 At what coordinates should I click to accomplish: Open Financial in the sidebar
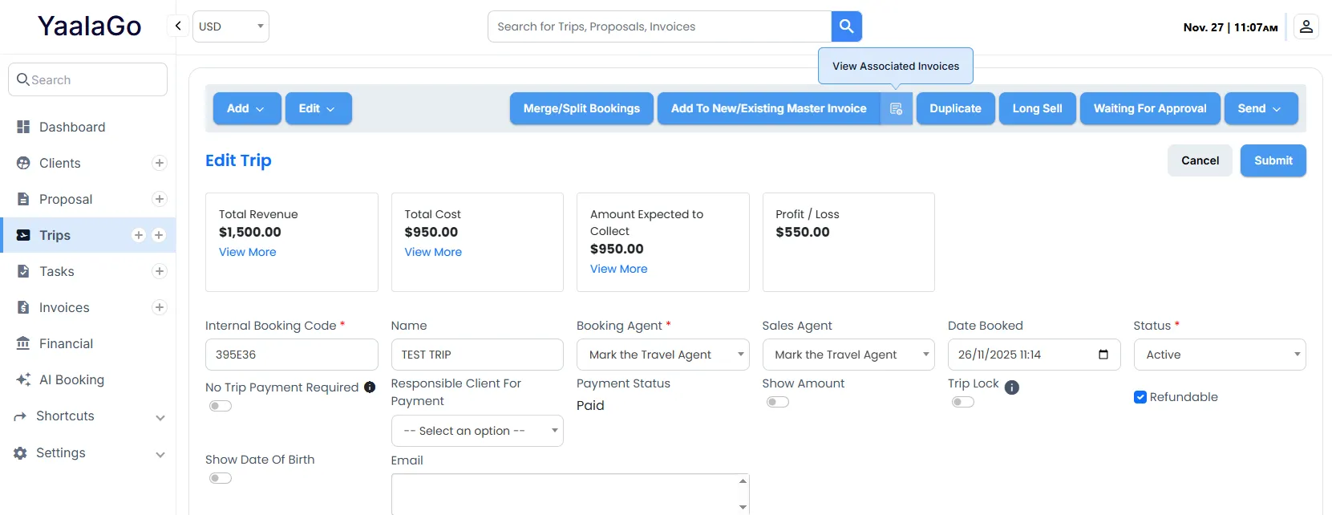67,343
